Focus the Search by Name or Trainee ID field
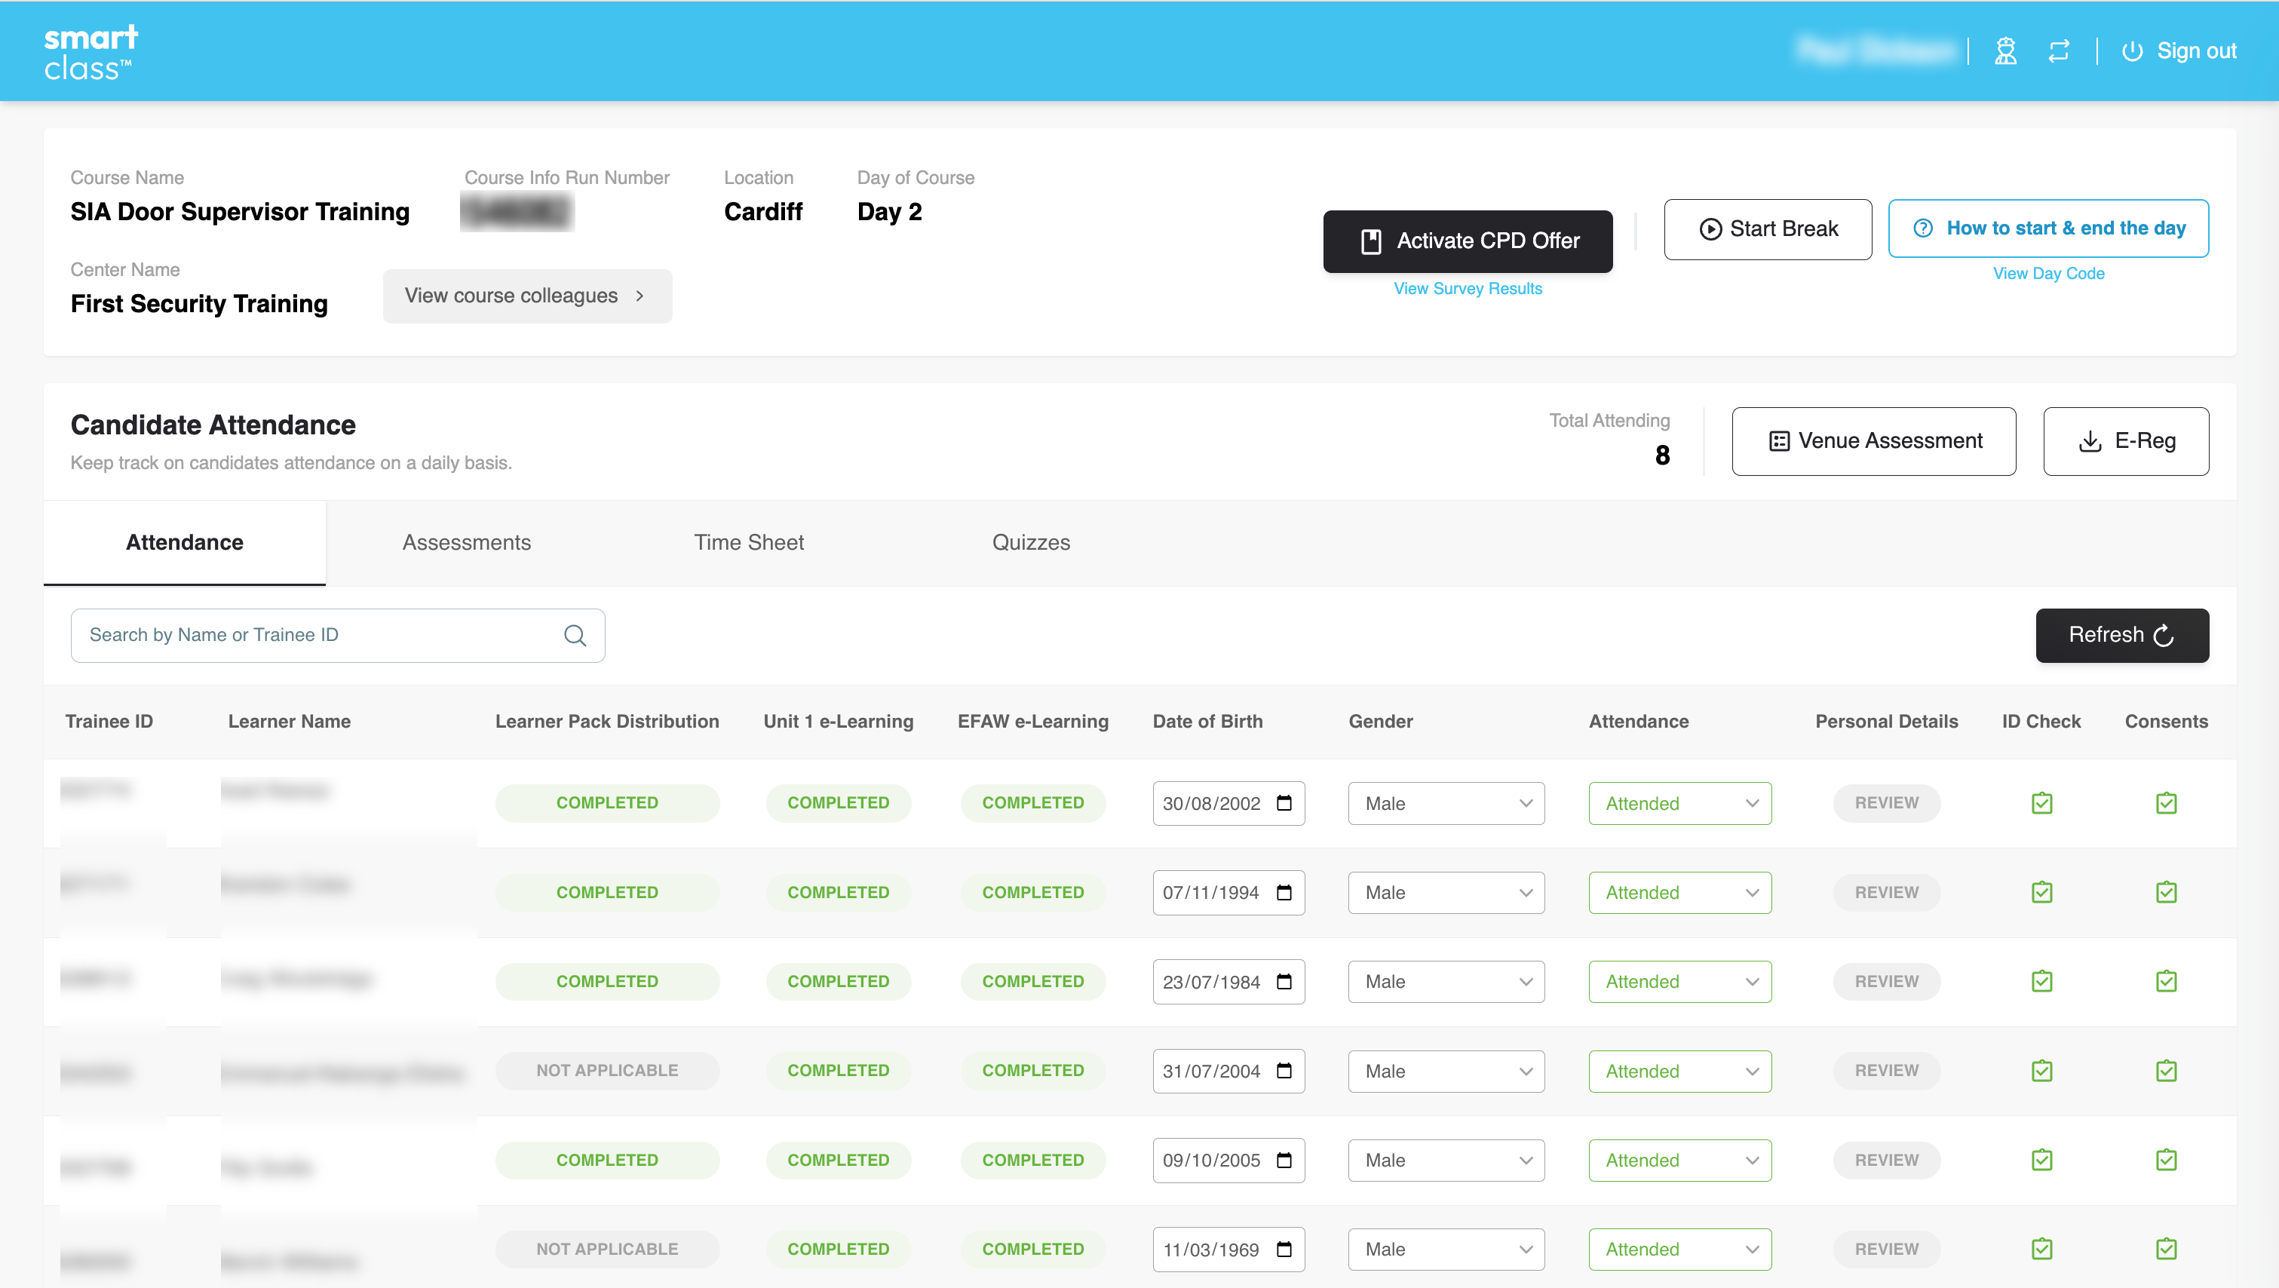2279x1288 pixels. tap(338, 635)
